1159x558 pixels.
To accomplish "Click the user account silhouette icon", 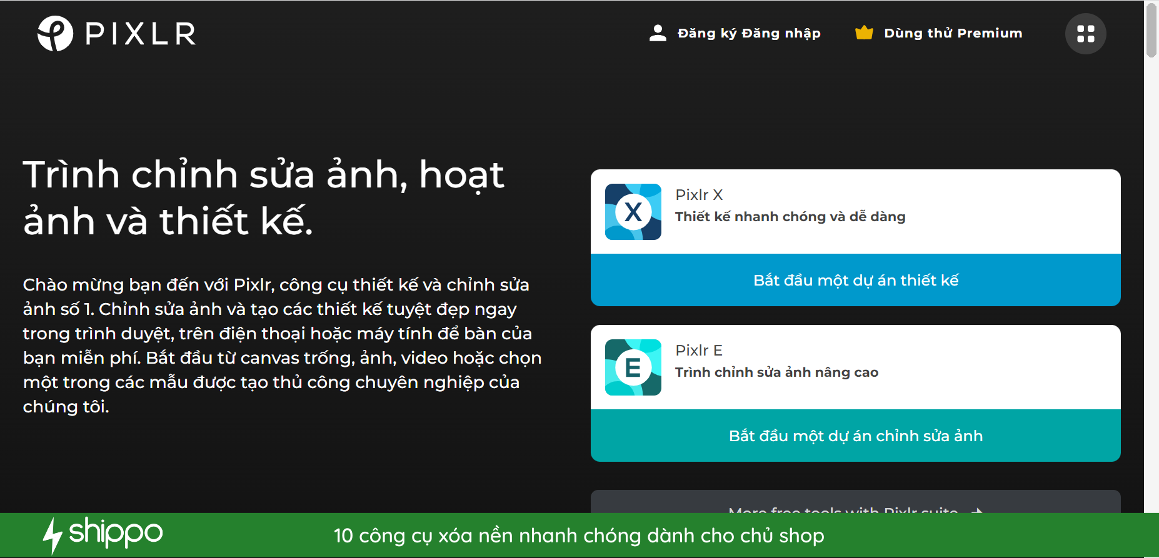I will click(x=658, y=33).
